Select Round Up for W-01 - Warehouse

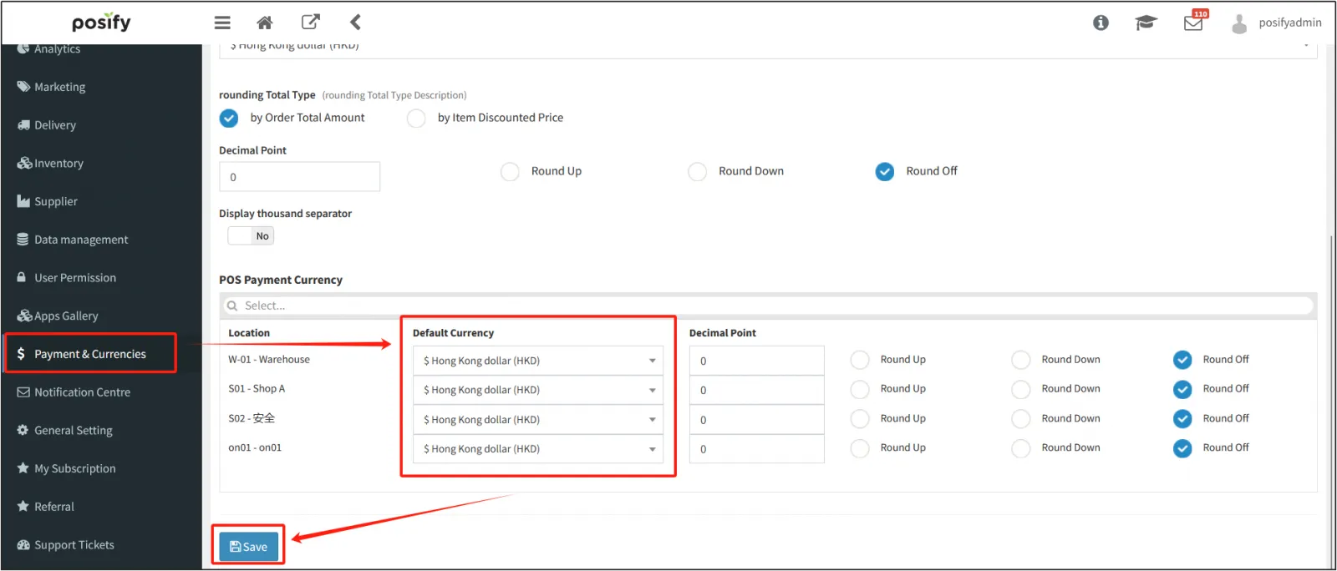[860, 360]
